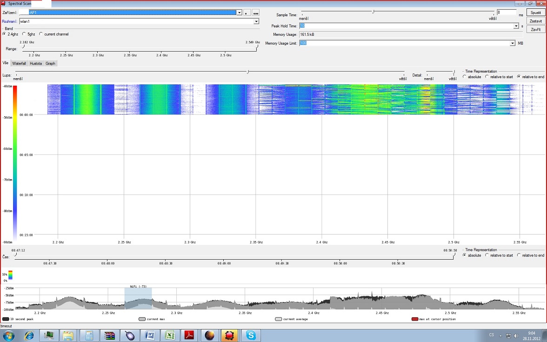Click the Čas slider start handle at 08:47:12
This screenshot has width=547, height=342.
pos(15,255)
